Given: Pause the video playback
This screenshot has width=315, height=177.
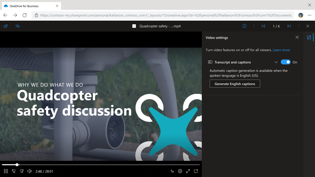Looking at the screenshot, I should tap(6, 171).
